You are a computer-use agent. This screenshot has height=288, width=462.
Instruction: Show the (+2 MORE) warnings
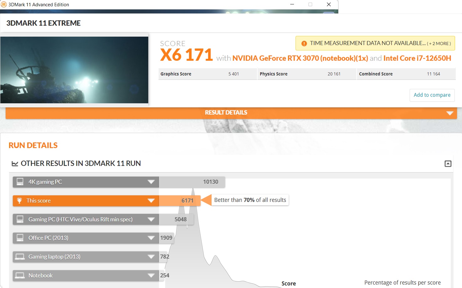pos(439,44)
